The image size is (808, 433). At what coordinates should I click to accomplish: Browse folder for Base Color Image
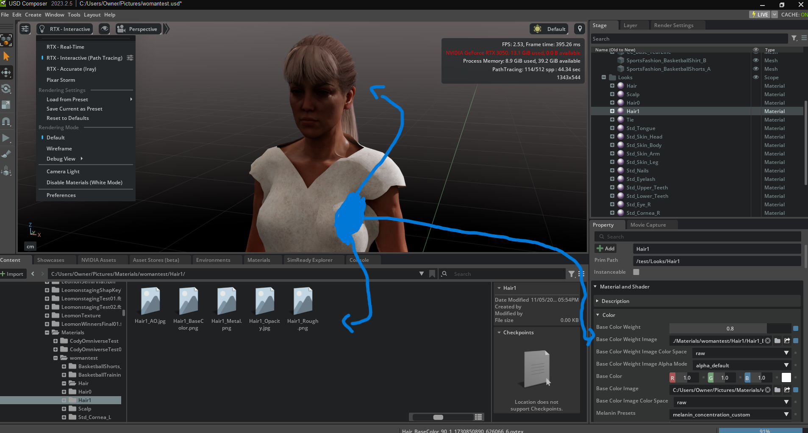click(777, 389)
